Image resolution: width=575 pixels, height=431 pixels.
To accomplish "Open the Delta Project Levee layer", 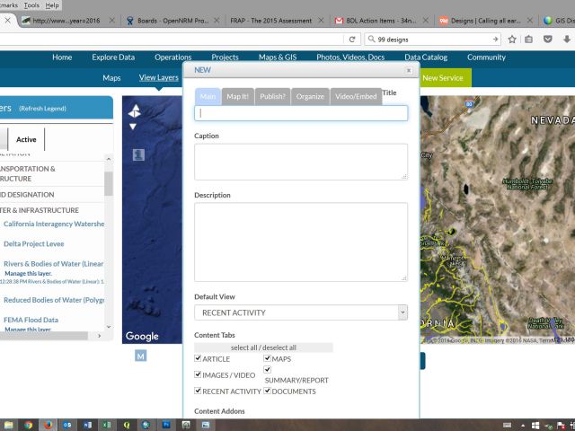I will (x=34, y=243).
